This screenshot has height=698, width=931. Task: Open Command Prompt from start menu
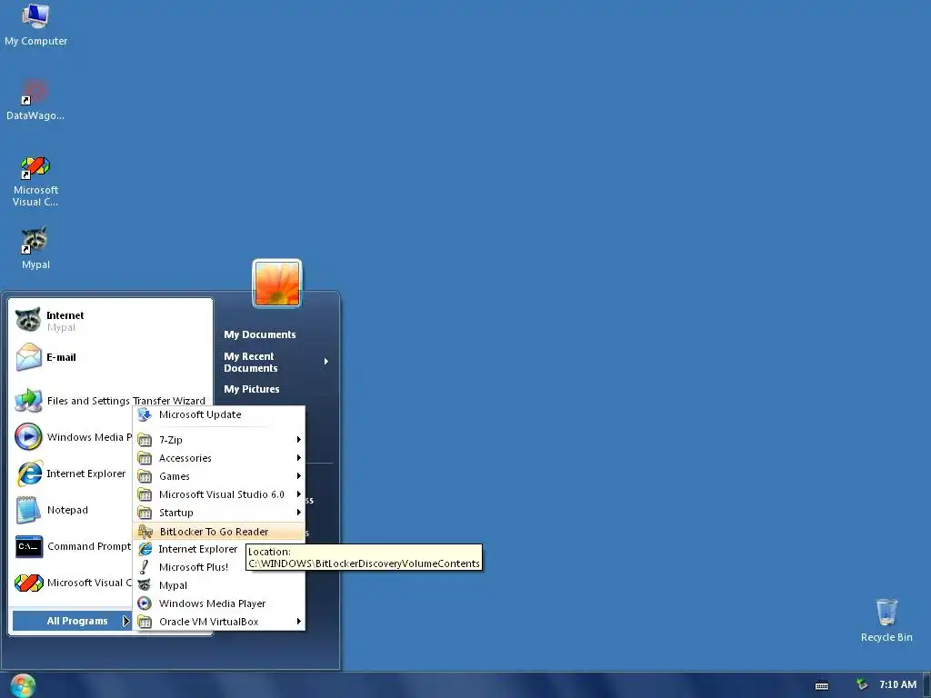click(x=73, y=546)
